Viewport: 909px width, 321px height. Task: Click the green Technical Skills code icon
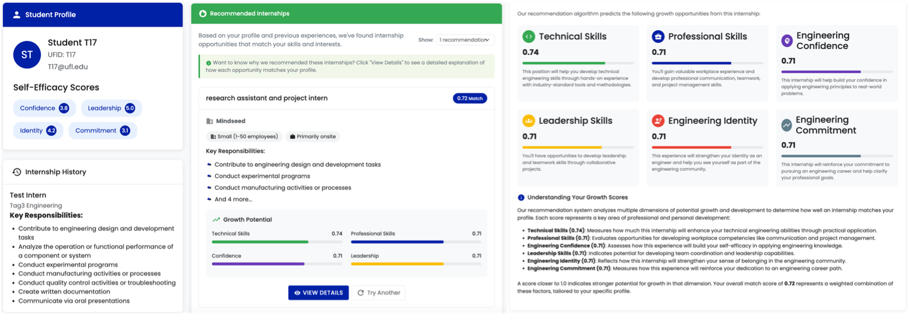[x=529, y=37]
